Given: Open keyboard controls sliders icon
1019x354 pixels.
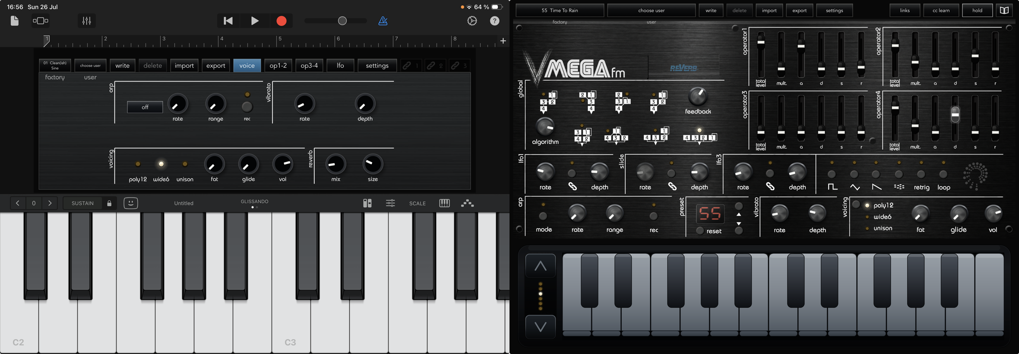Looking at the screenshot, I should [x=390, y=203].
